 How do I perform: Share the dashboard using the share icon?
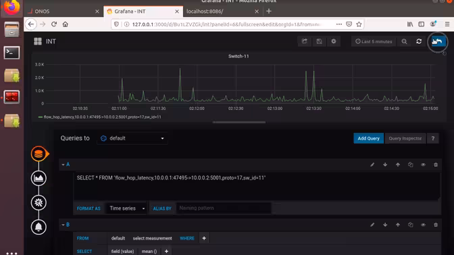(x=304, y=41)
